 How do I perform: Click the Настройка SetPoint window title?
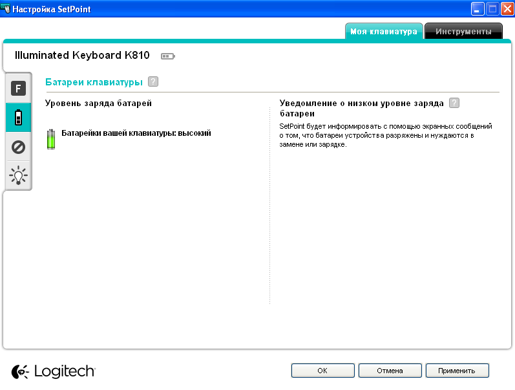click(52, 9)
